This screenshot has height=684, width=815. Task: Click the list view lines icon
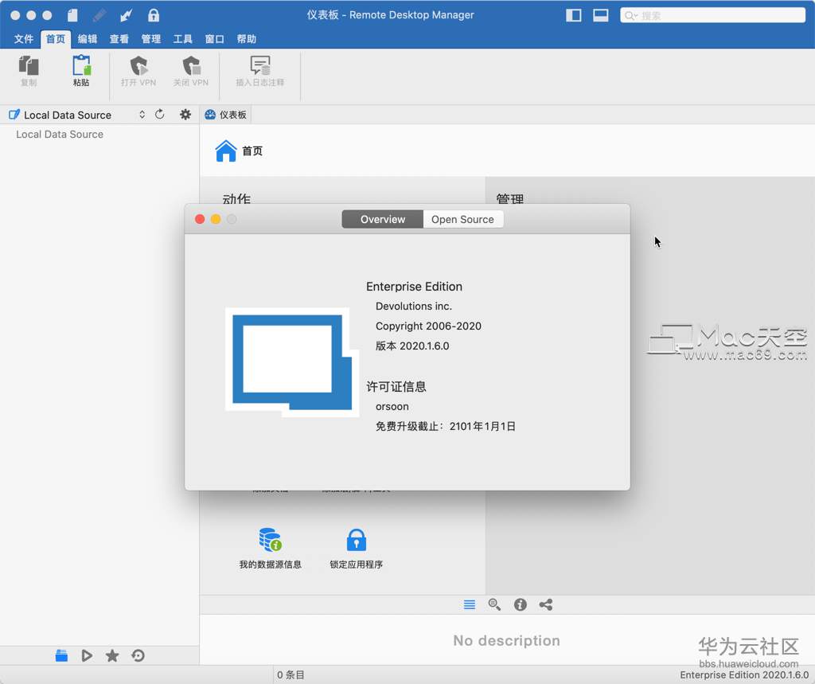pyautogui.click(x=470, y=604)
